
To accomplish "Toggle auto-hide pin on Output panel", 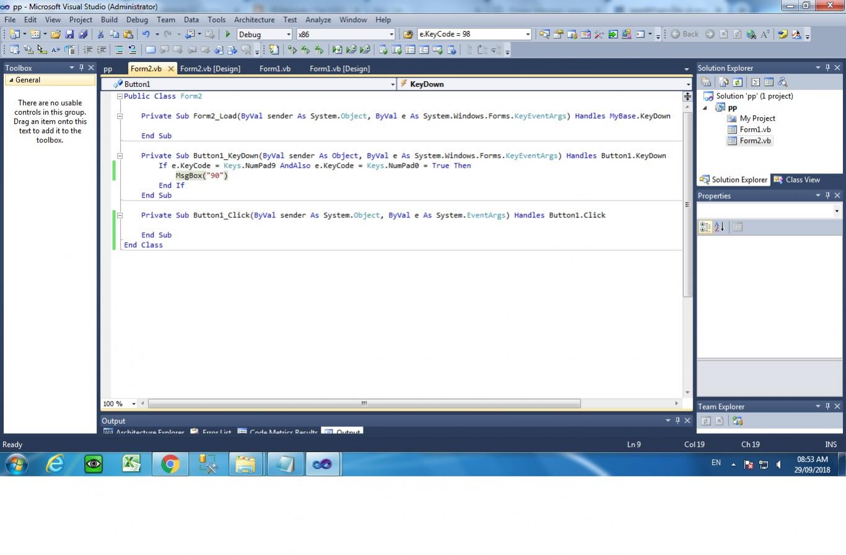I will point(678,421).
